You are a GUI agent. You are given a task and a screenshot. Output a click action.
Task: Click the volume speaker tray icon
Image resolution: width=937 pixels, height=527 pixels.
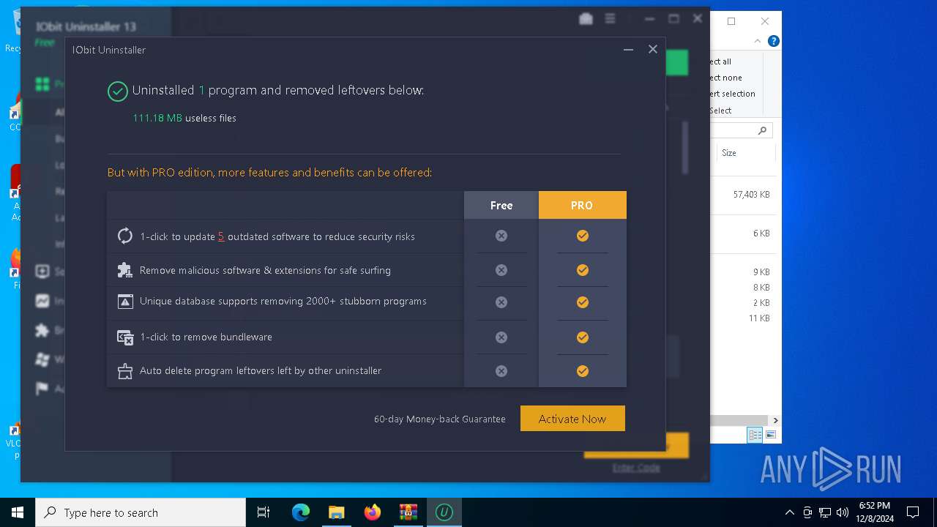[843, 512]
